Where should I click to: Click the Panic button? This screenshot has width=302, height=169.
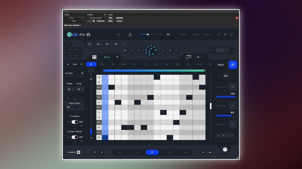[x=196, y=35]
